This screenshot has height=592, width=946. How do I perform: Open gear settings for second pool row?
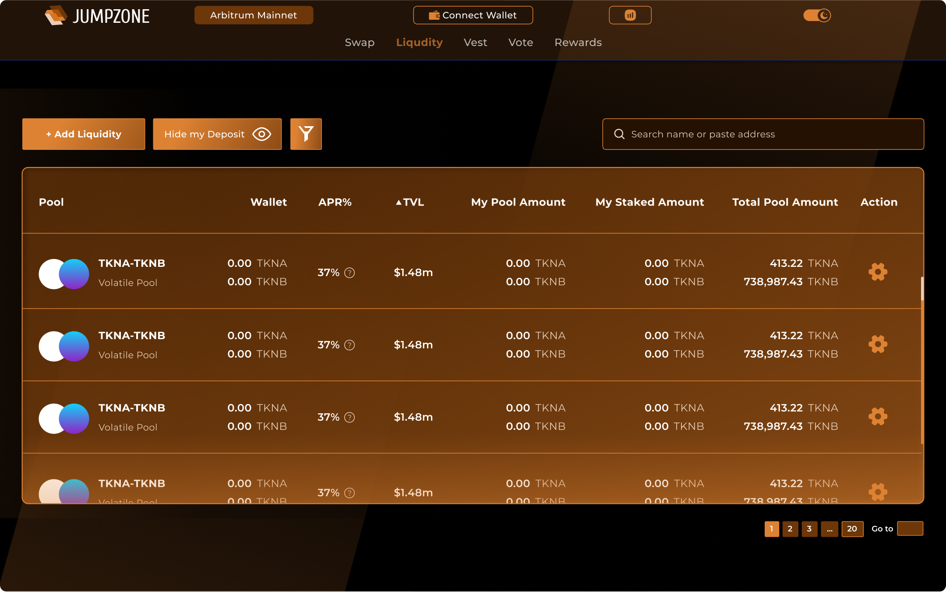click(878, 344)
